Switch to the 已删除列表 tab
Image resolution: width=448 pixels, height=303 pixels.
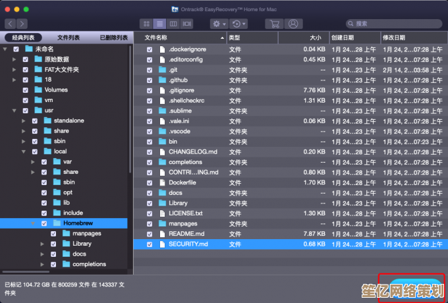pos(112,38)
